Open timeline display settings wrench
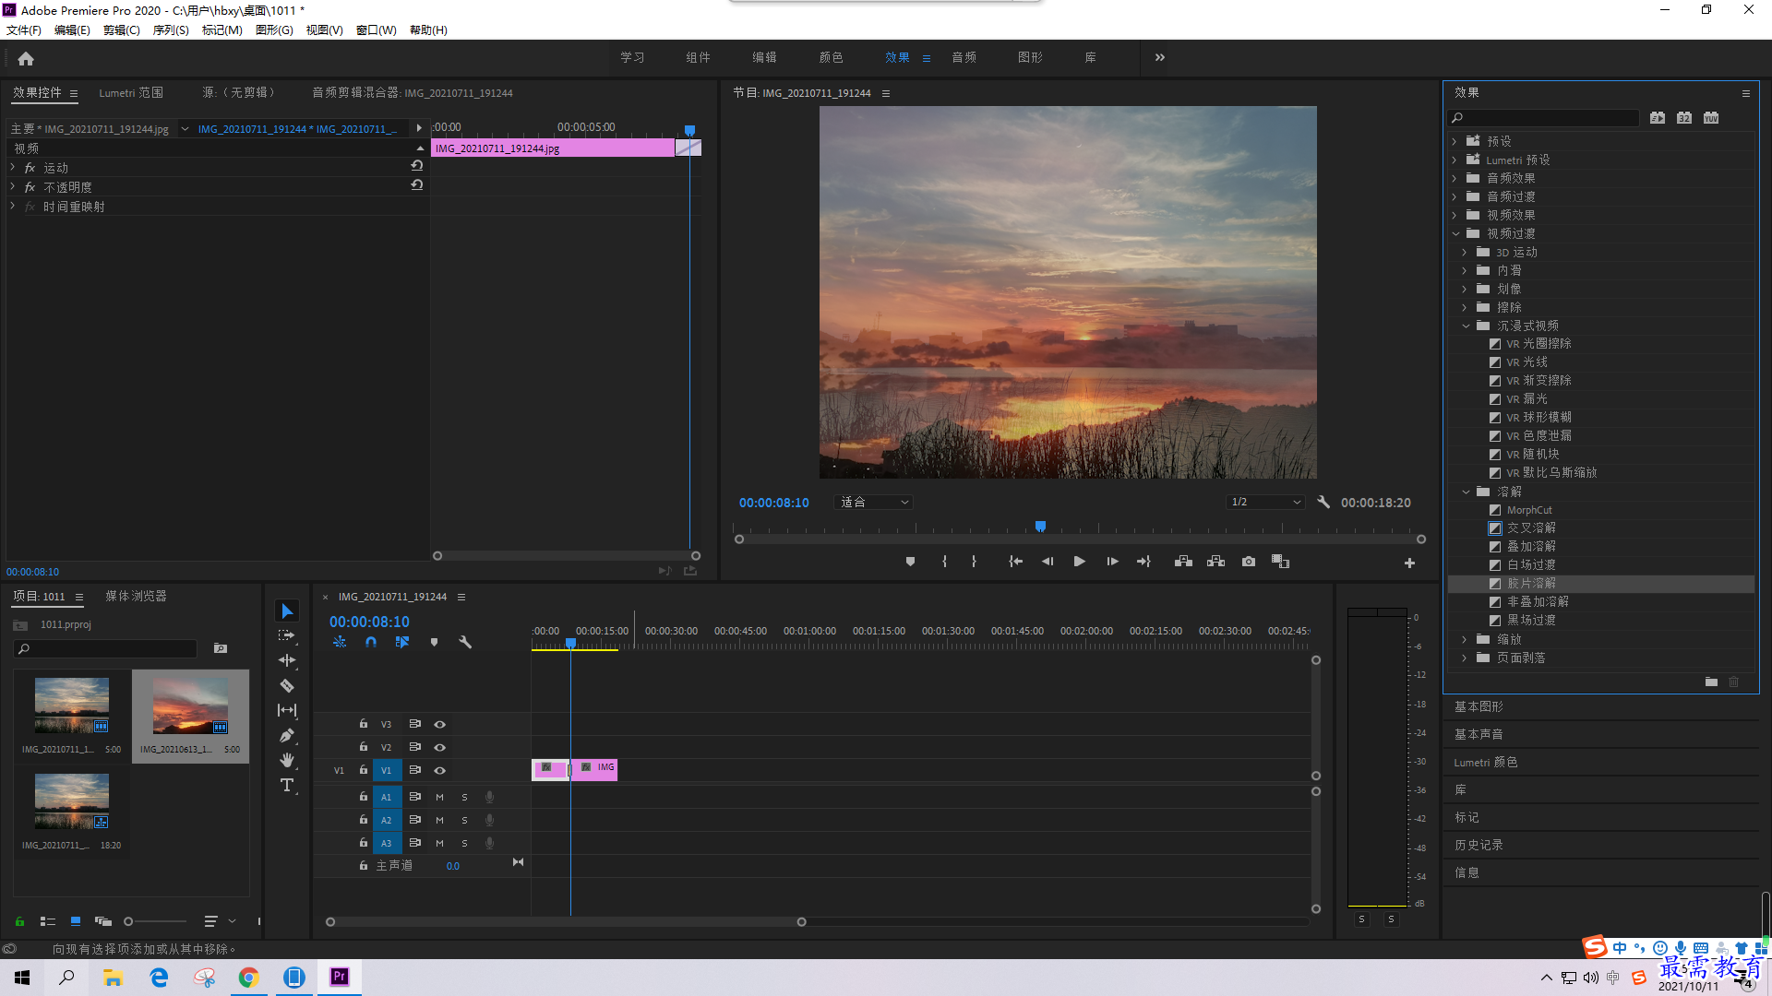Viewport: 1772px width, 996px height. pos(465,642)
